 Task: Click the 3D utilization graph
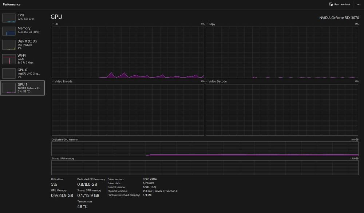[x=128, y=52]
